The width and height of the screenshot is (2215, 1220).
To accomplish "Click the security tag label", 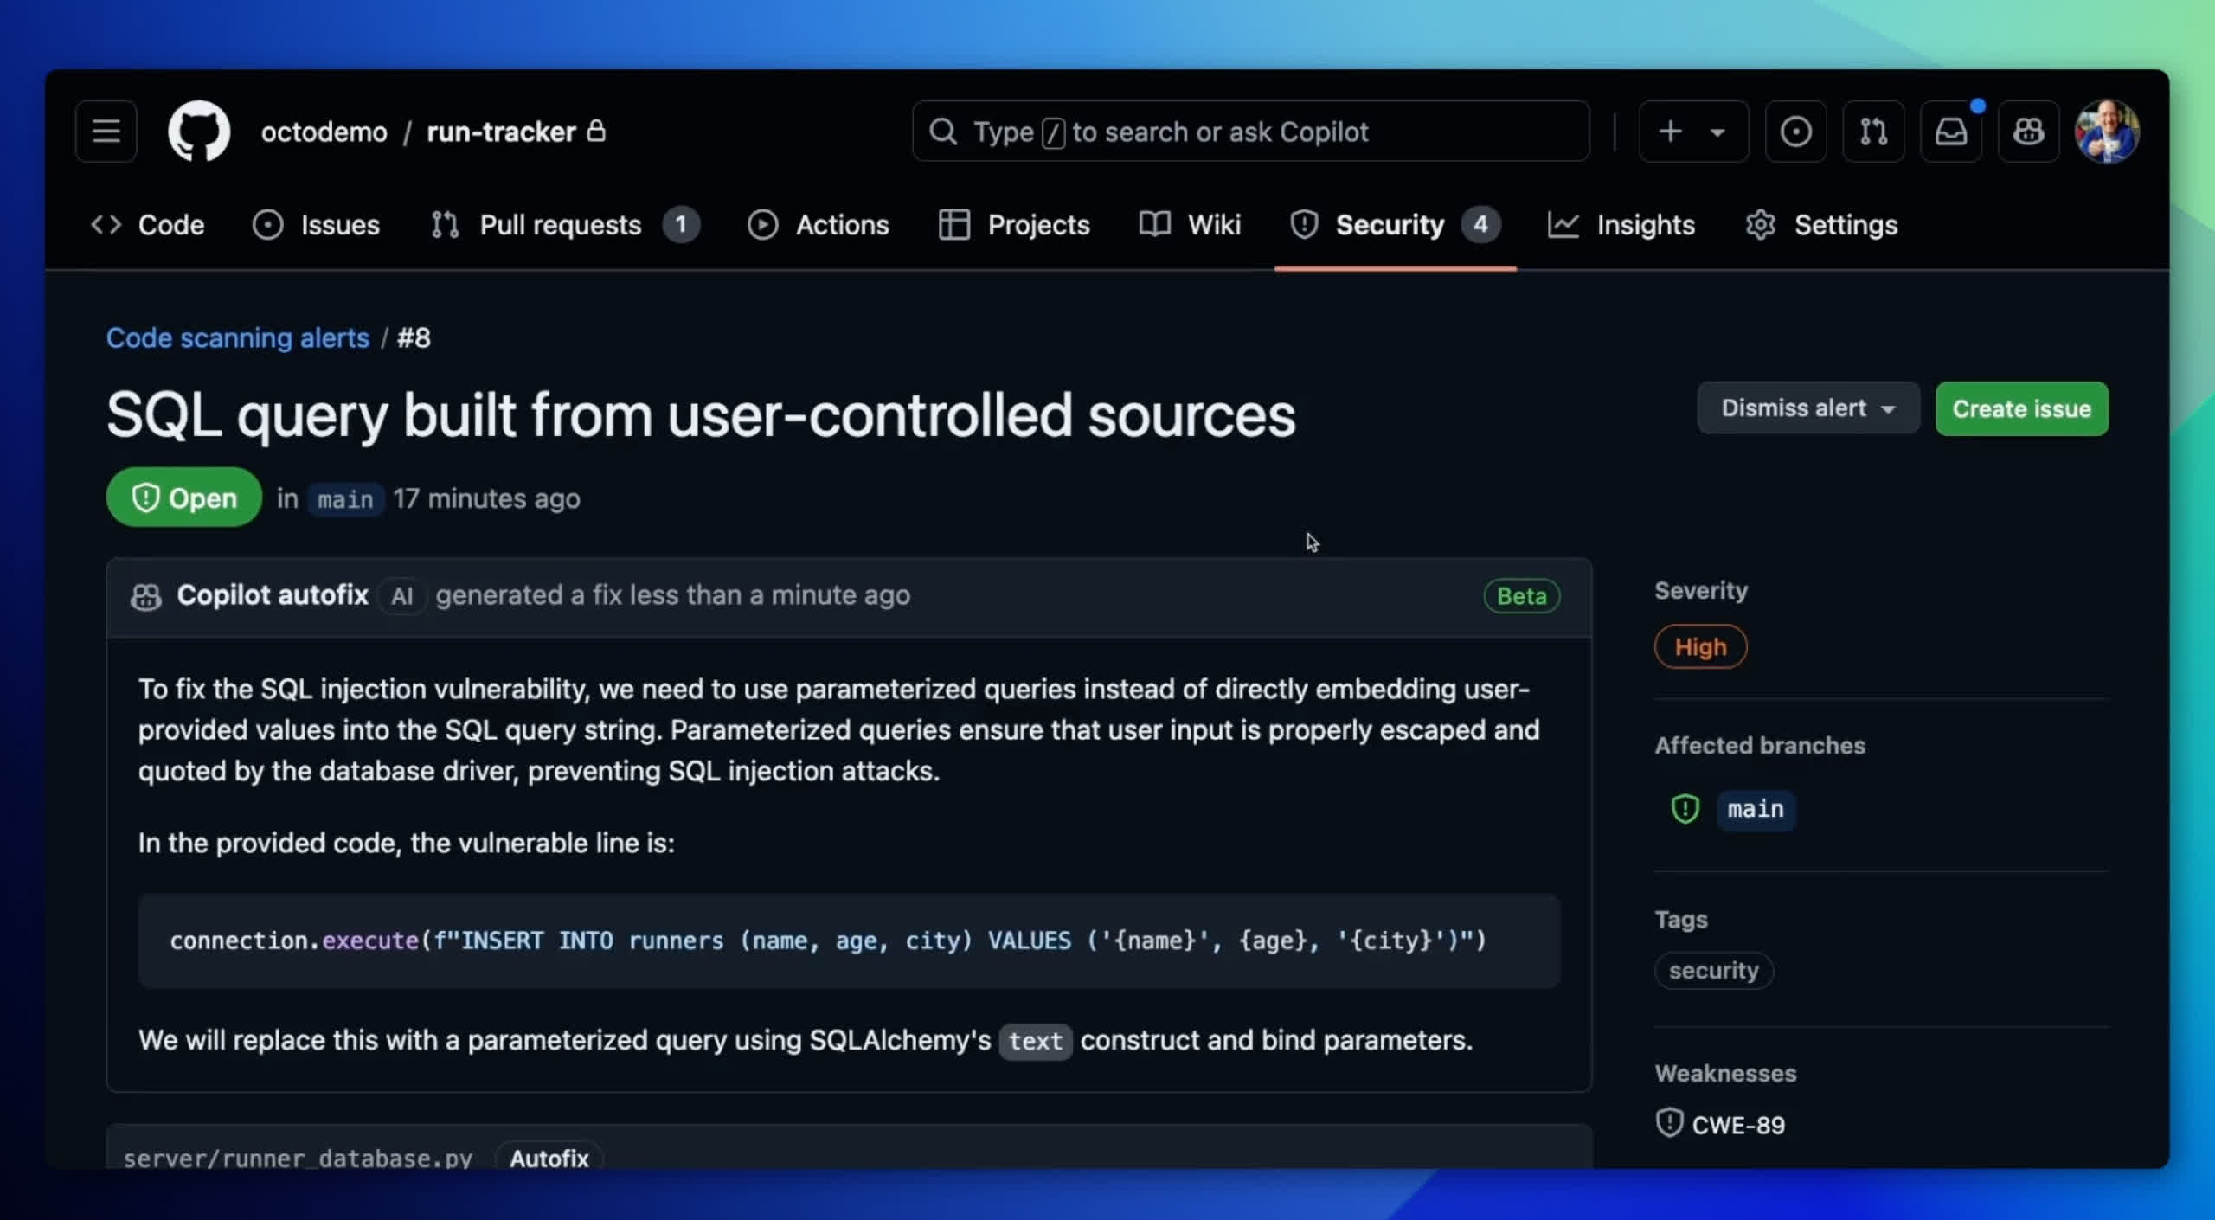I will pos(1713,971).
